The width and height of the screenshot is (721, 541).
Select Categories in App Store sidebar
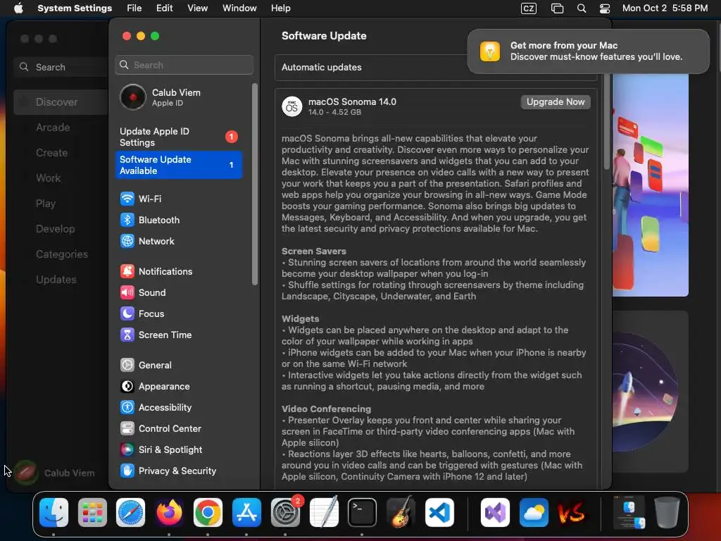[62, 254]
